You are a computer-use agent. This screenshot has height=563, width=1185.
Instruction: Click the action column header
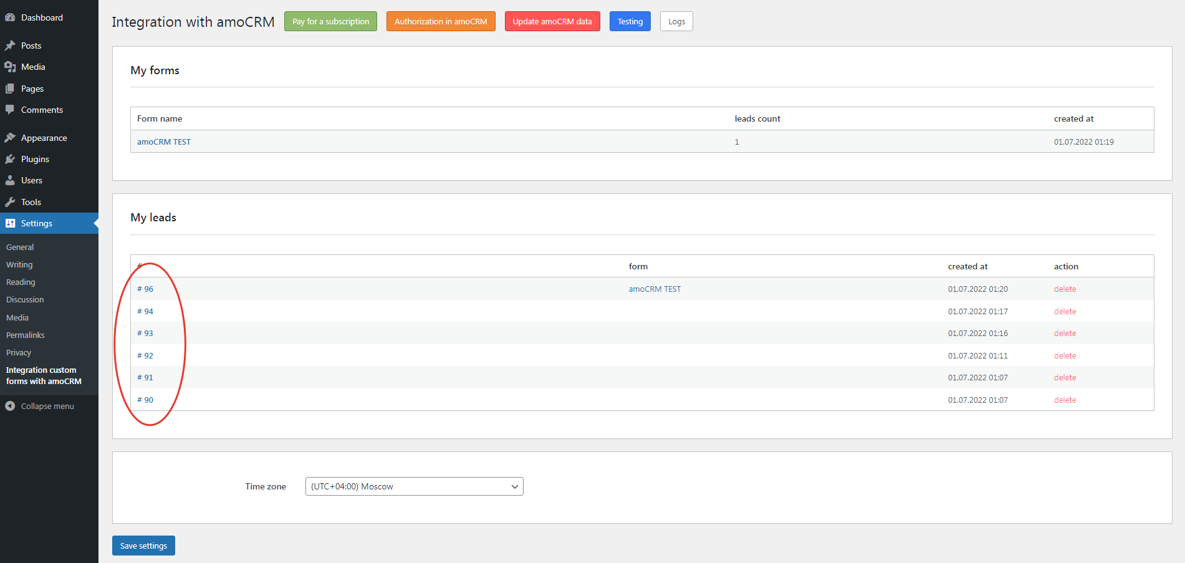pyautogui.click(x=1066, y=266)
